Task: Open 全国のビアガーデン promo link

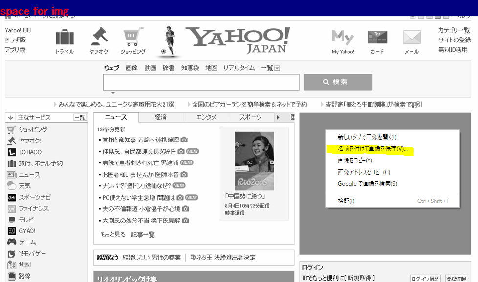Action: 249,104
